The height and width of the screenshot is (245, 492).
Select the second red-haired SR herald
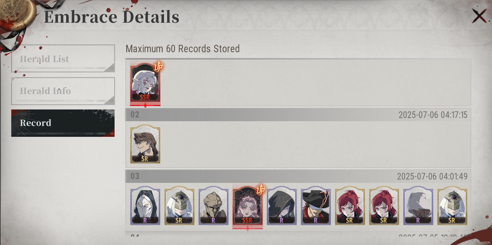[x=384, y=206]
